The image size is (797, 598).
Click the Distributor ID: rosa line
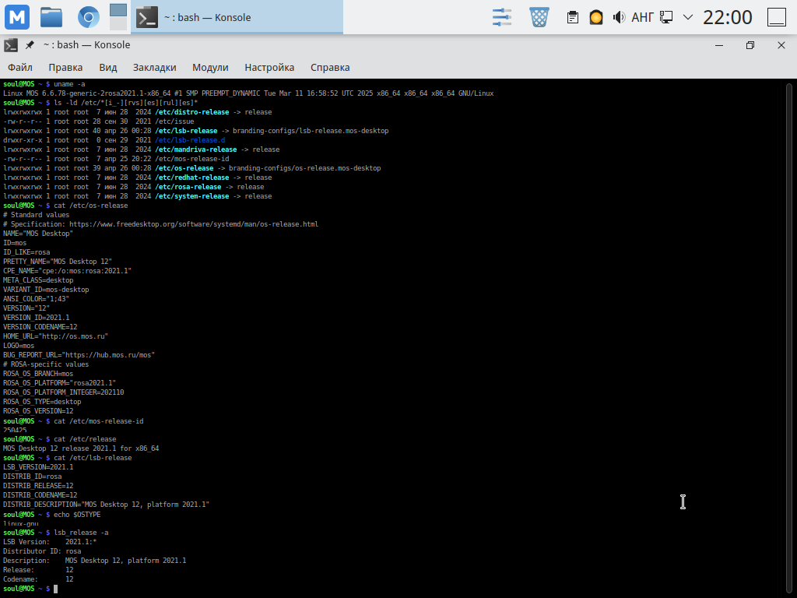coord(42,552)
